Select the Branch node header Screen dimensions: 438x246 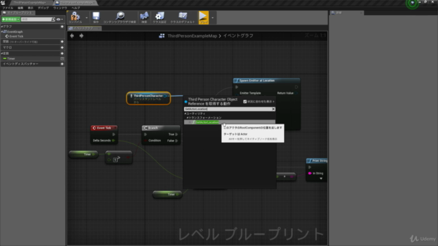tap(161, 128)
